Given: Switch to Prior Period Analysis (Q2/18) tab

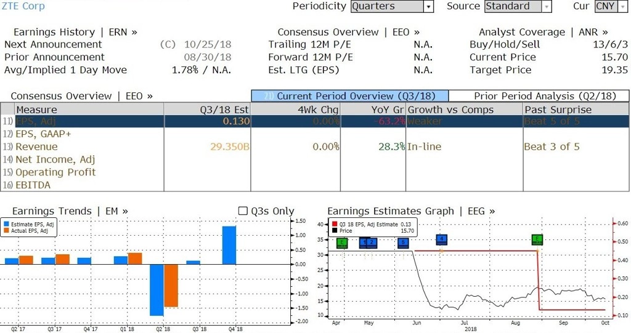Looking at the screenshot, I should coord(539,96).
